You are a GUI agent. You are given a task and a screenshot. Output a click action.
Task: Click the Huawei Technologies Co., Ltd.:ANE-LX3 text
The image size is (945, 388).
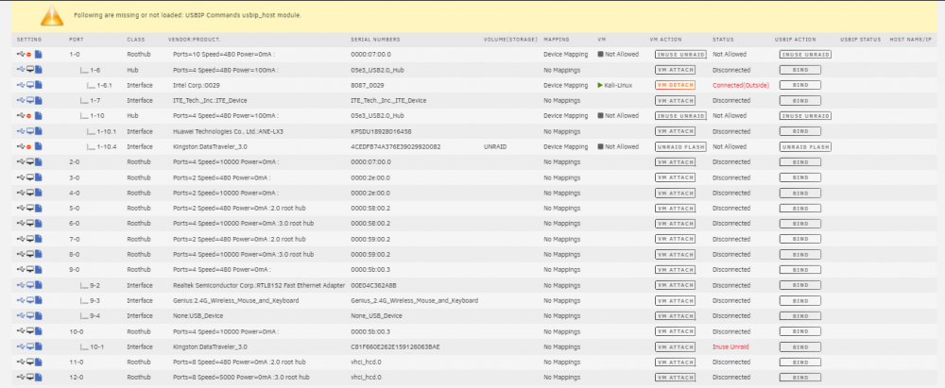point(227,130)
